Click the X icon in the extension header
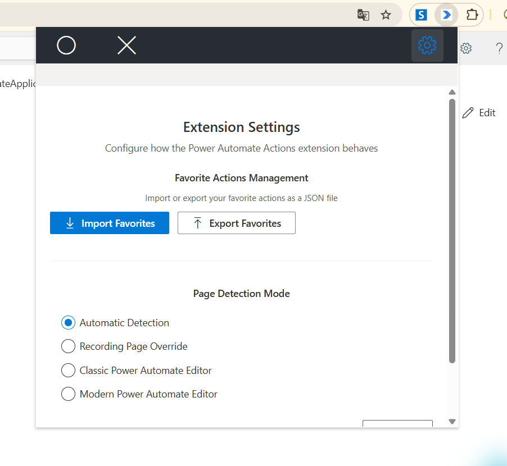This screenshot has width=507, height=466. coord(126,45)
